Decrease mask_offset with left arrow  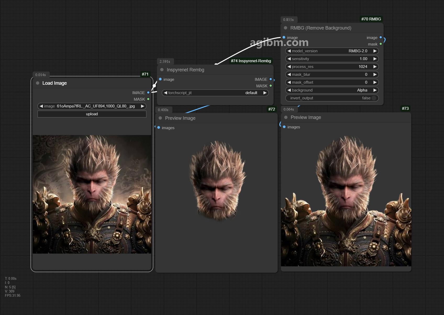(289, 82)
